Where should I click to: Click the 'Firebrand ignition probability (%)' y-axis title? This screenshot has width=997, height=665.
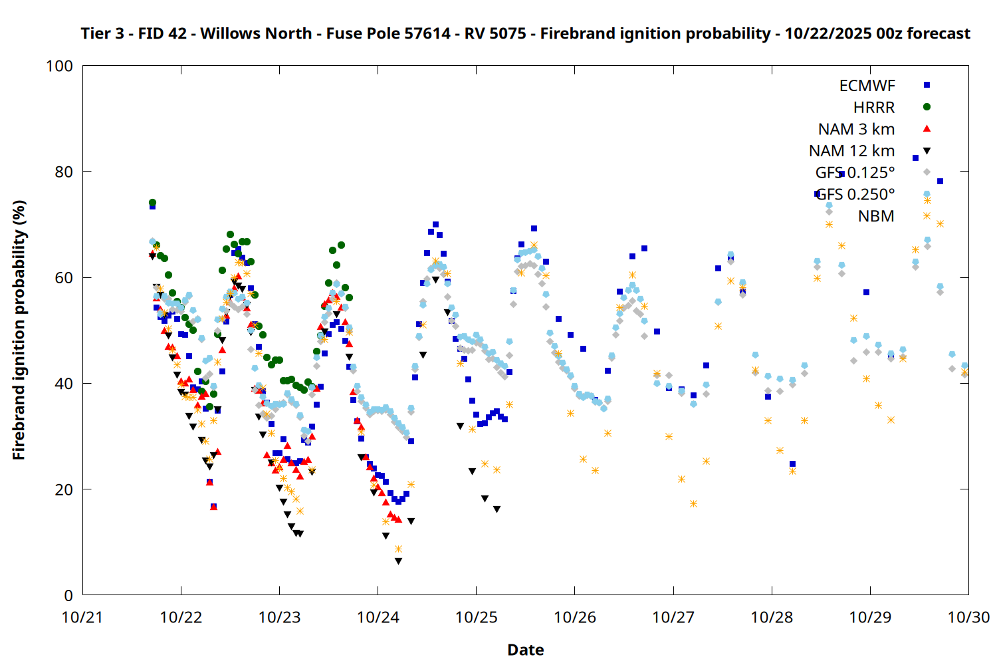pyautogui.click(x=19, y=330)
